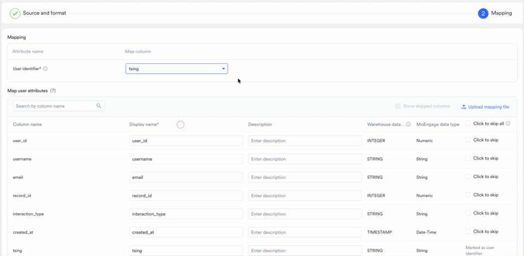
Task: Click the username column name cell
Action: (22, 159)
